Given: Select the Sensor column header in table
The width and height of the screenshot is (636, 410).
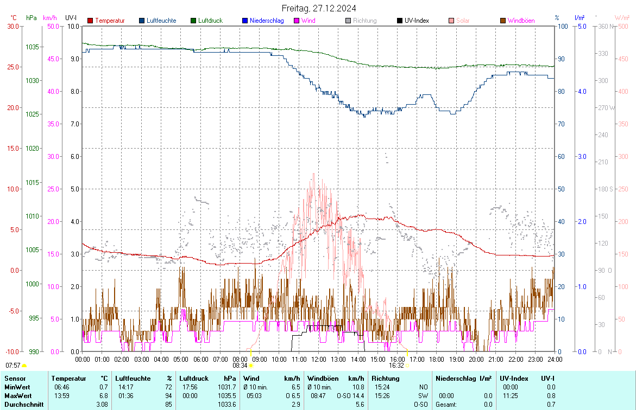Looking at the screenshot, I should pyautogui.click(x=15, y=379).
